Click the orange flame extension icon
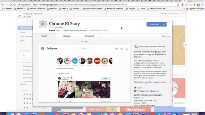Viewport: 205px width, 115px height. tap(183, 5)
